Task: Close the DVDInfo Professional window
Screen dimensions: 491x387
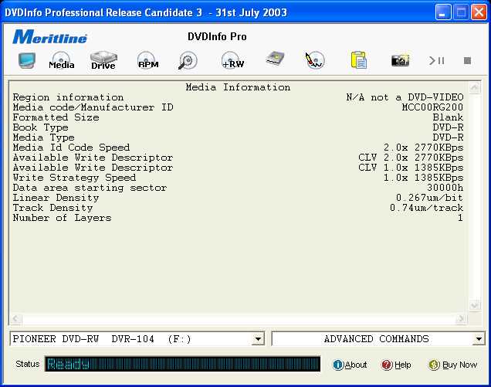Action: 479,12
